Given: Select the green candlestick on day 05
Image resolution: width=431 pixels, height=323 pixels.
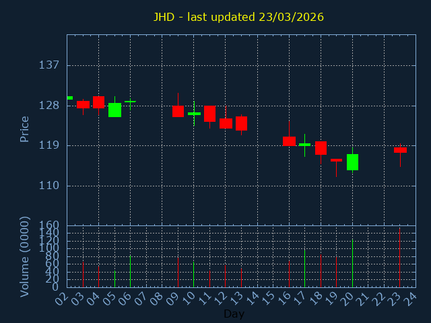Looking at the screenshot, I should click(114, 110).
